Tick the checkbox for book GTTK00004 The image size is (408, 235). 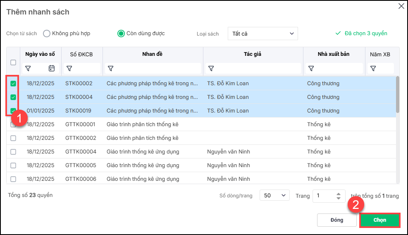click(x=13, y=152)
